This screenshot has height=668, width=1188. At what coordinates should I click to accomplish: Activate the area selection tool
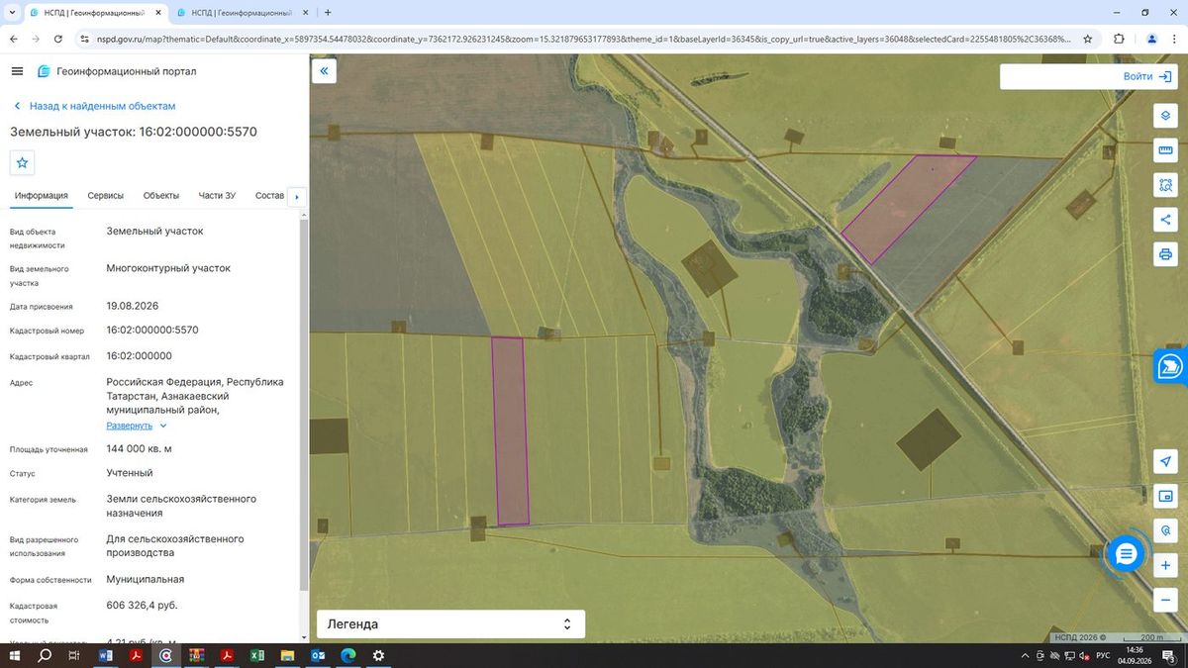tap(1165, 185)
